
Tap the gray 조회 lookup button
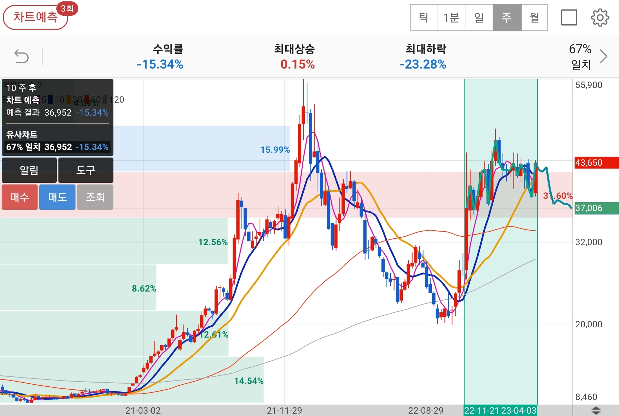pyautogui.click(x=95, y=197)
